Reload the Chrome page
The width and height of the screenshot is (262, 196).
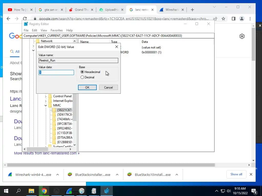[x=25, y=19]
